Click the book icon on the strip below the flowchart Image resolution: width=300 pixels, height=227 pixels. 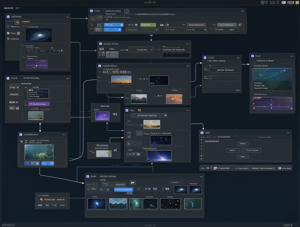(279, 168)
